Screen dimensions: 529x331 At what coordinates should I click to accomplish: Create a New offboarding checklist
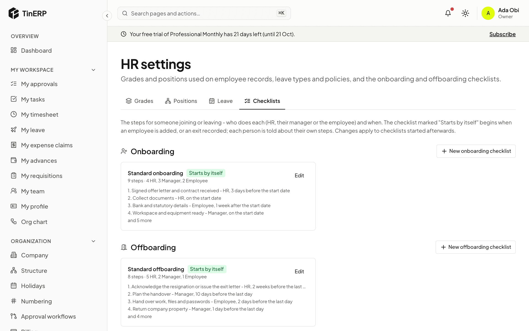[x=476, y=247]
